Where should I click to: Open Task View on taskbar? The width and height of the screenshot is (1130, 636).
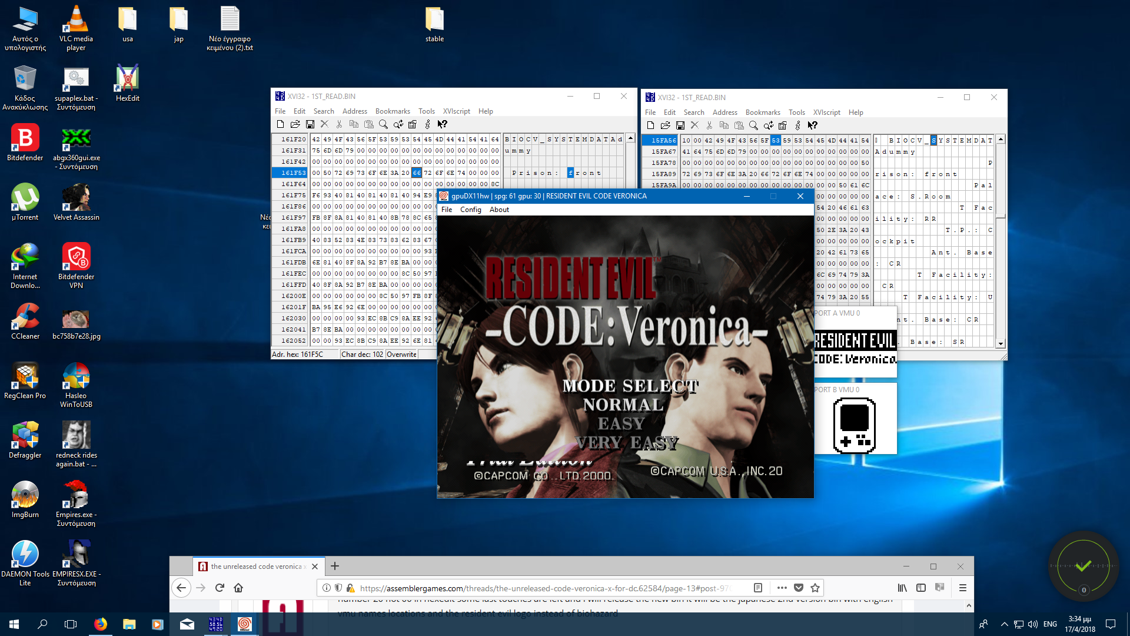point(71,624)
